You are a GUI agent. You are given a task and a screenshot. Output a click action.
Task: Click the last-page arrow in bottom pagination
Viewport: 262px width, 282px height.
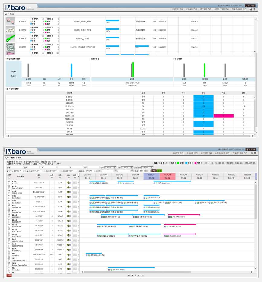(x=143, y=275)
